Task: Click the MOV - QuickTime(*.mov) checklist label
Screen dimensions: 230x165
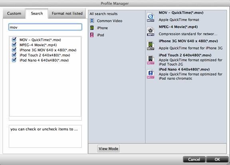Action: (40, 40)
